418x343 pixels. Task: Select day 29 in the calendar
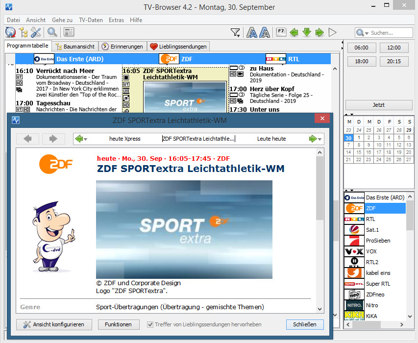(409, 130)
